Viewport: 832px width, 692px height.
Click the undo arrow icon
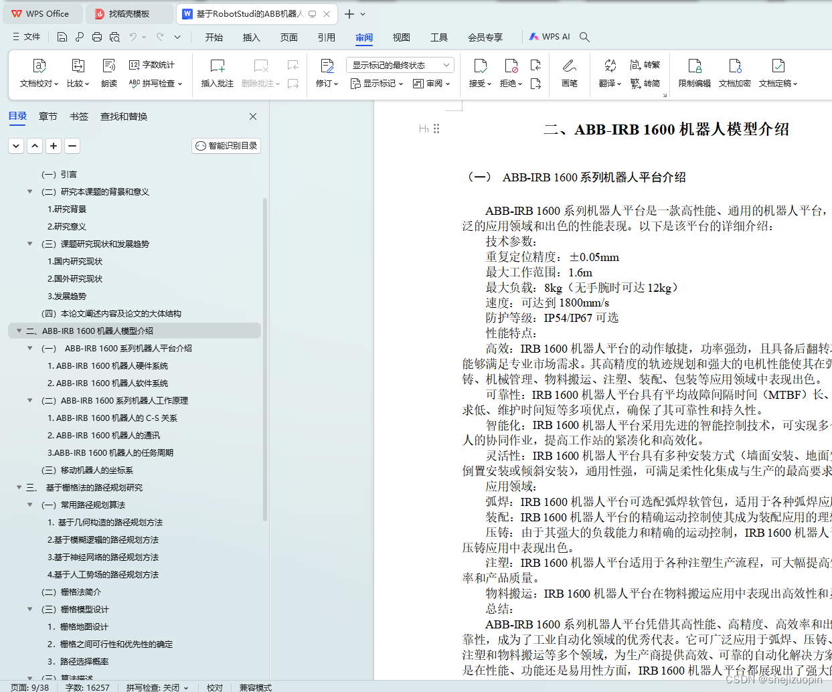point(133,37)
